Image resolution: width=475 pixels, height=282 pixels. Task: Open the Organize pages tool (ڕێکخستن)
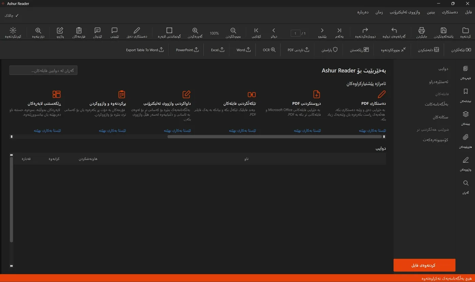359,50
